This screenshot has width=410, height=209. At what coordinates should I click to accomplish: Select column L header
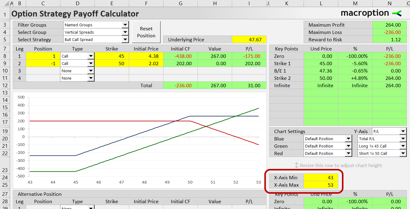pos(321,3)
